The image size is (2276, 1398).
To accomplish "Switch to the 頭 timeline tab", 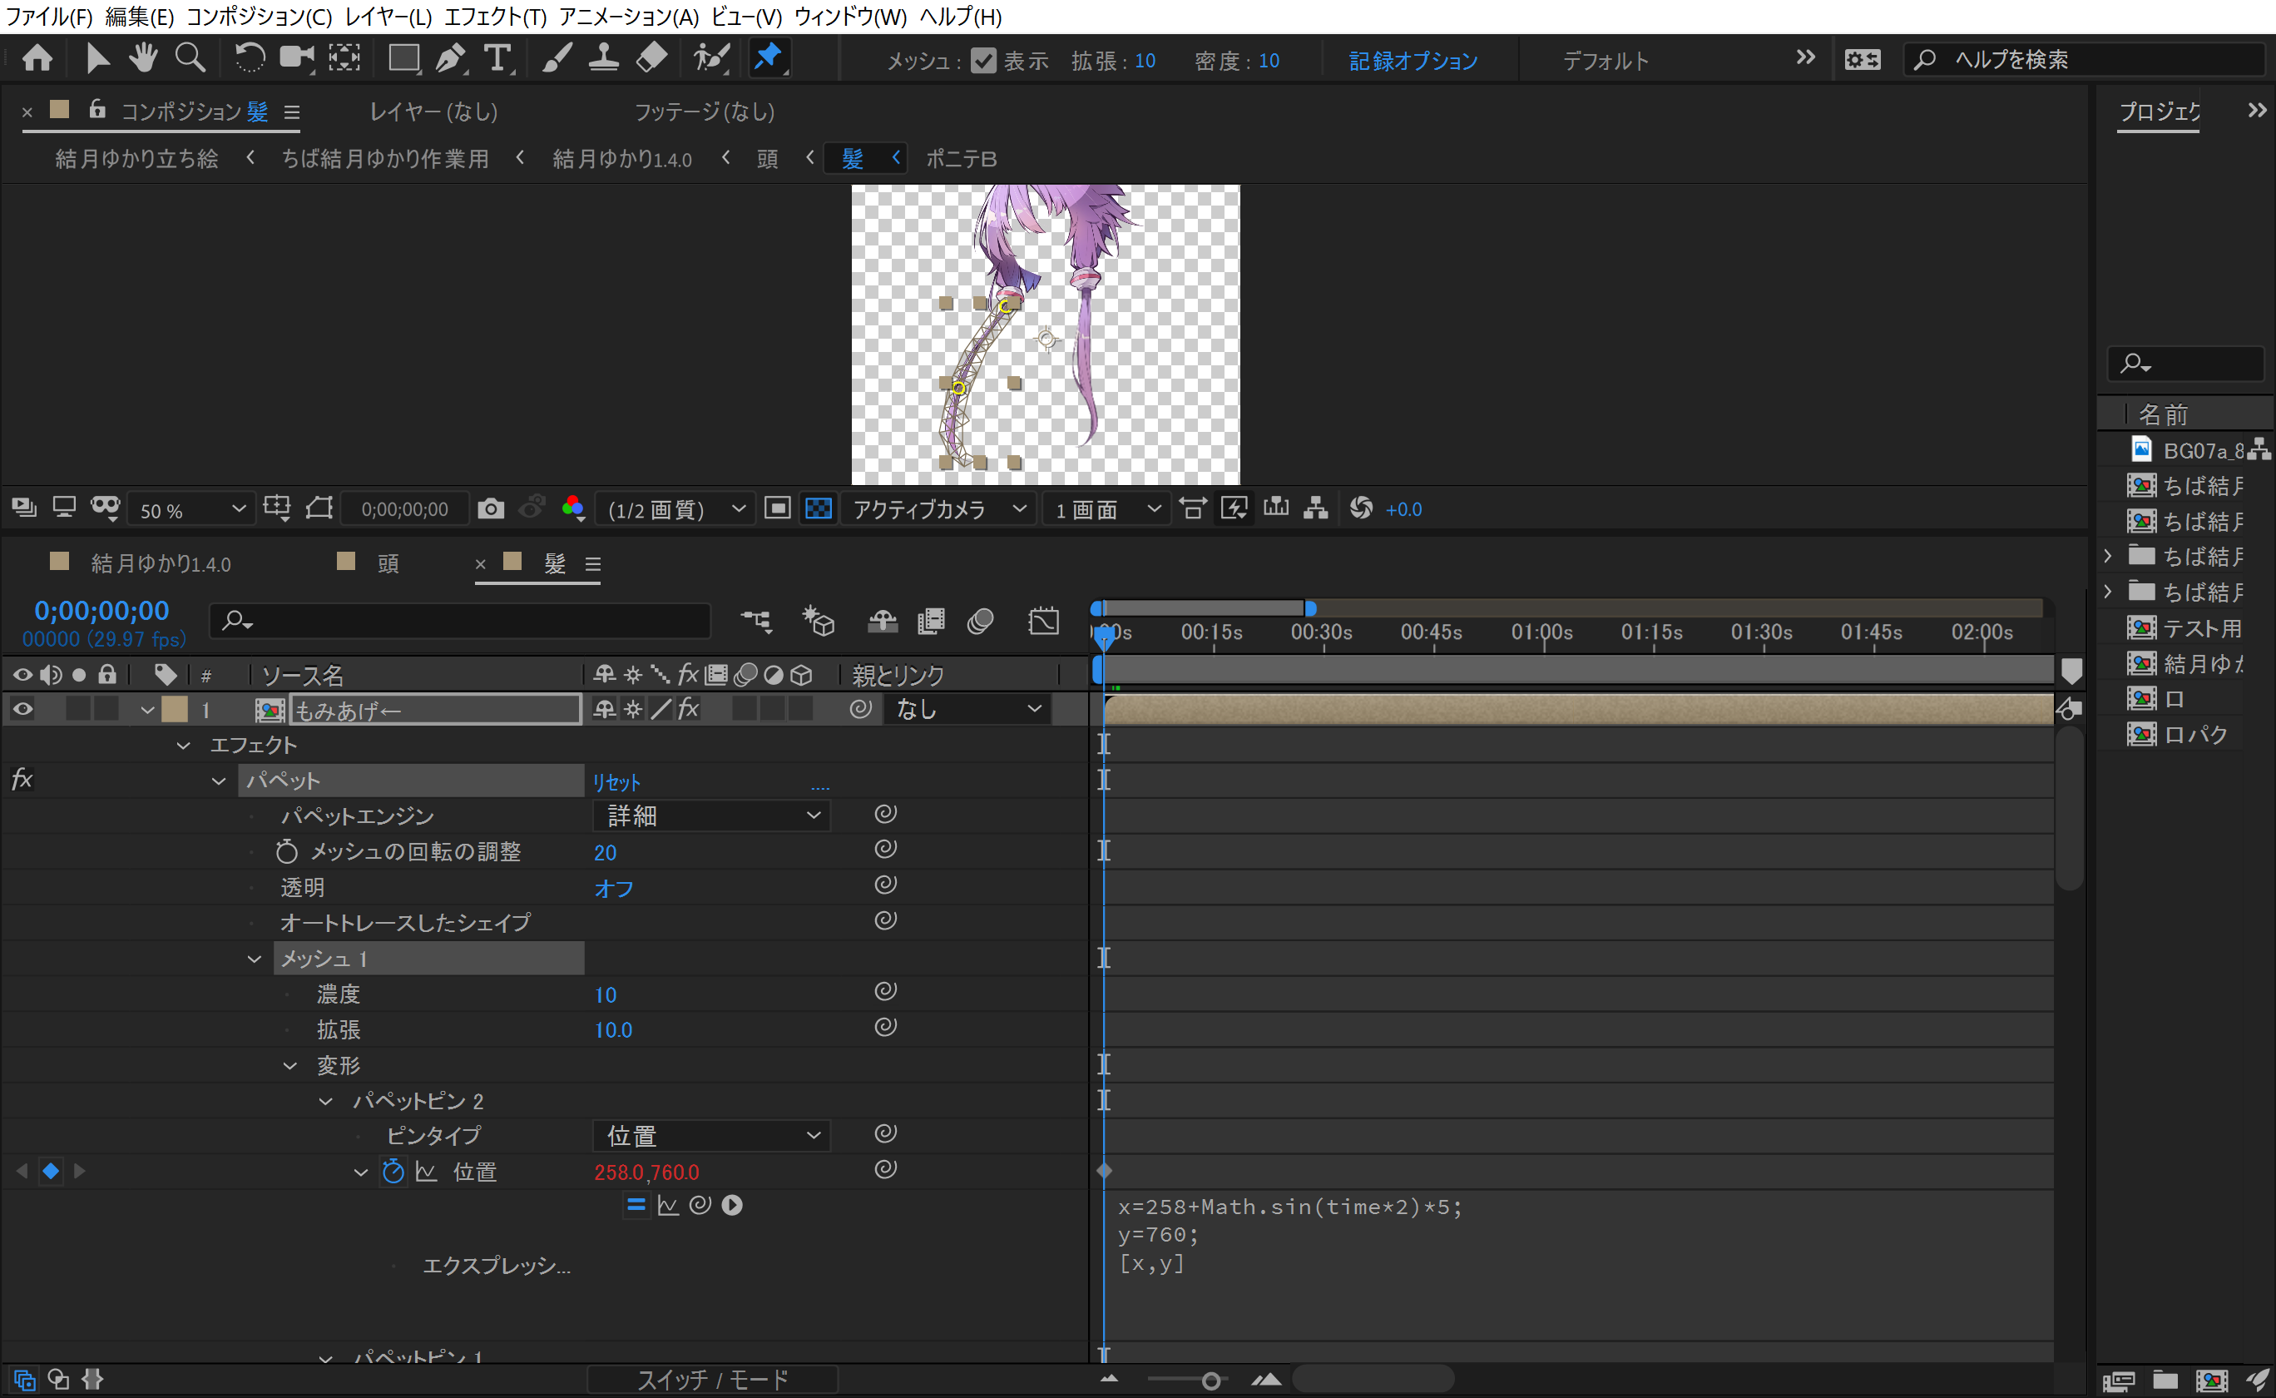I will (x=388, y=563).
